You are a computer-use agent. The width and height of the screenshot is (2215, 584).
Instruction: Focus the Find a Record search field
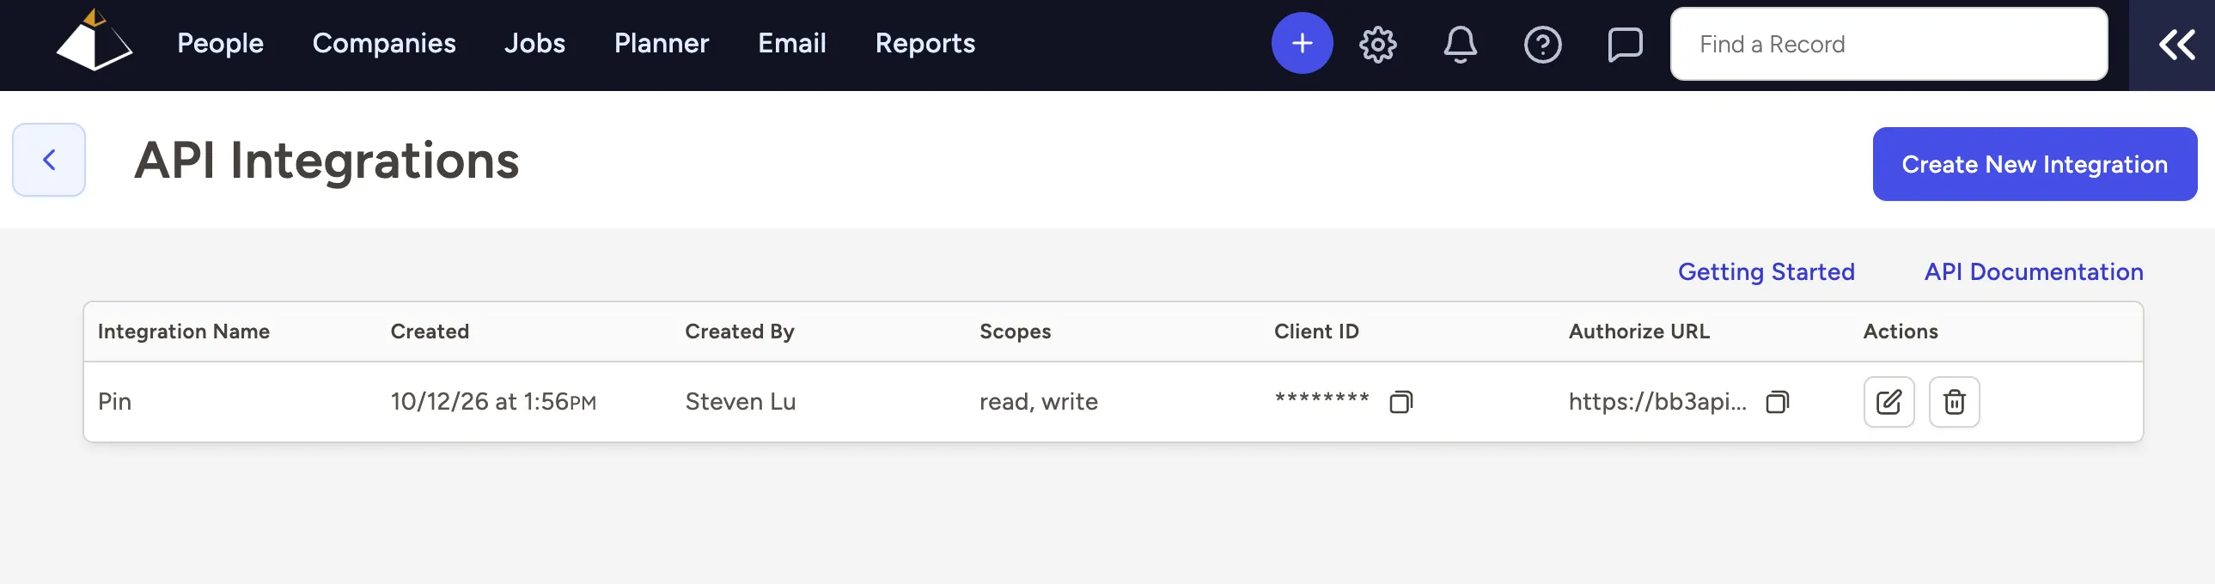1889,44
